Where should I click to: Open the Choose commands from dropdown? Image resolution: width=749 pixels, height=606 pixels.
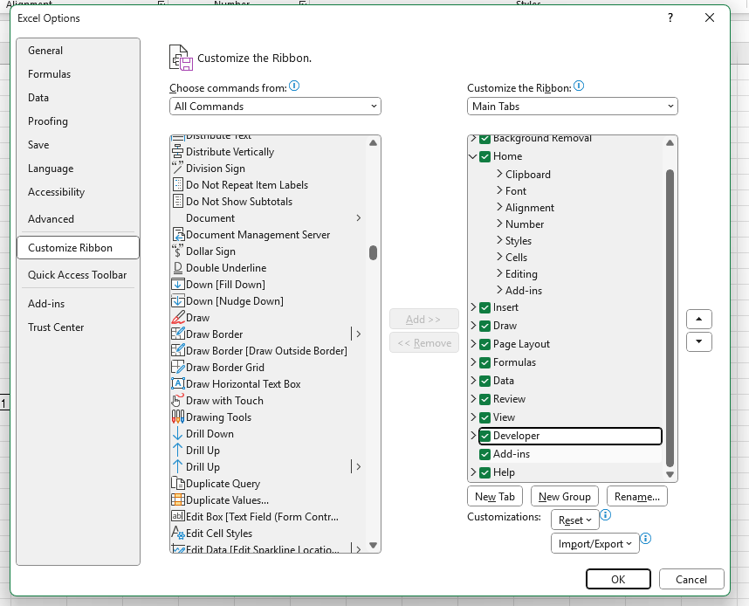tap(275, 107)
